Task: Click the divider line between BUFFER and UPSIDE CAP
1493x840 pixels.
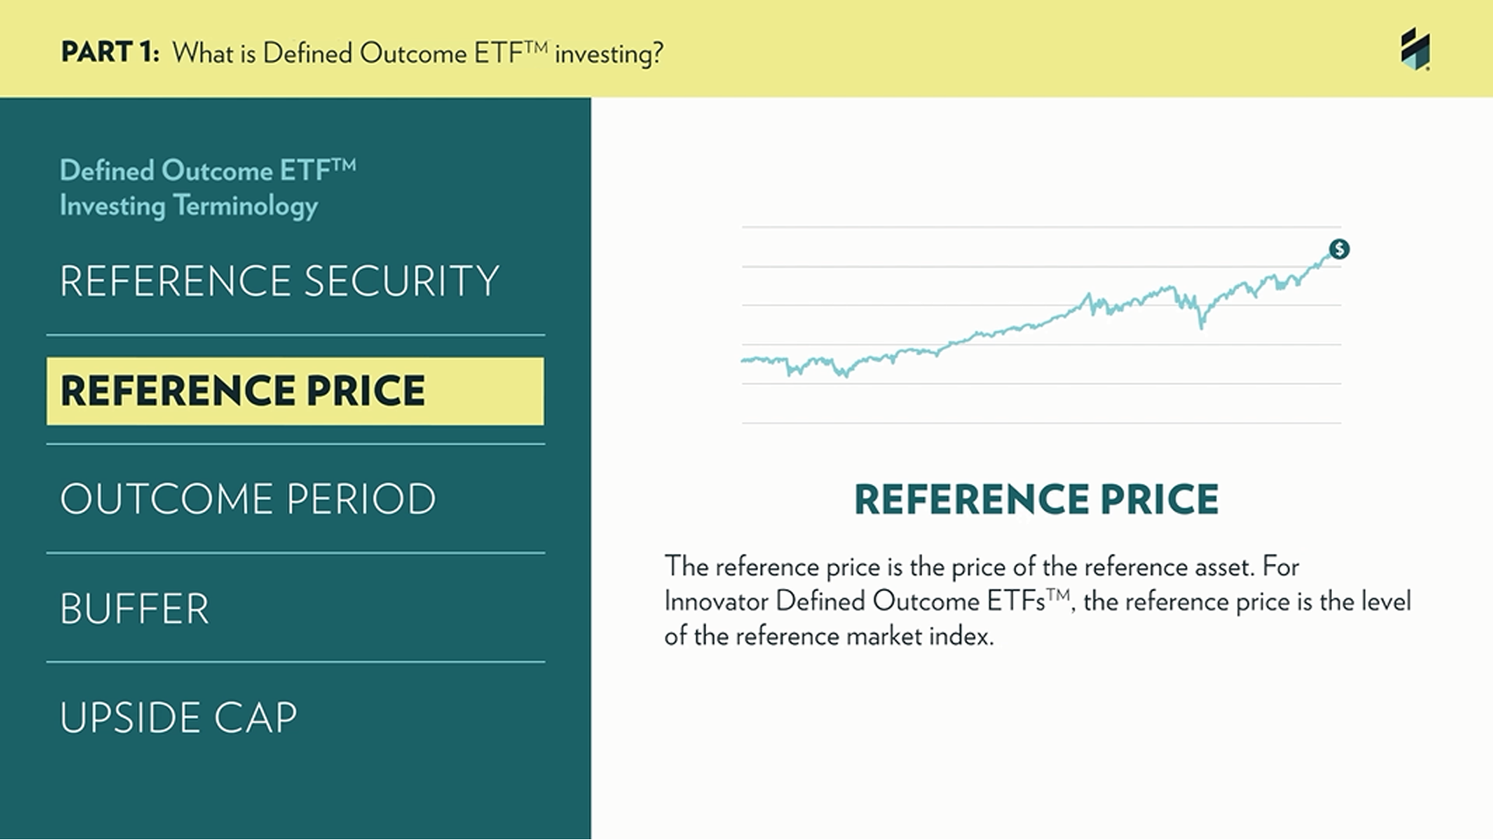Action: tap(295, 662)
